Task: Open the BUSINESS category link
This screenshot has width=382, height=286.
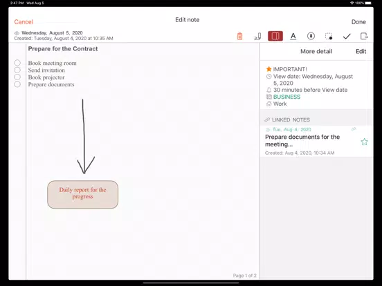Action: coord(286,97)
